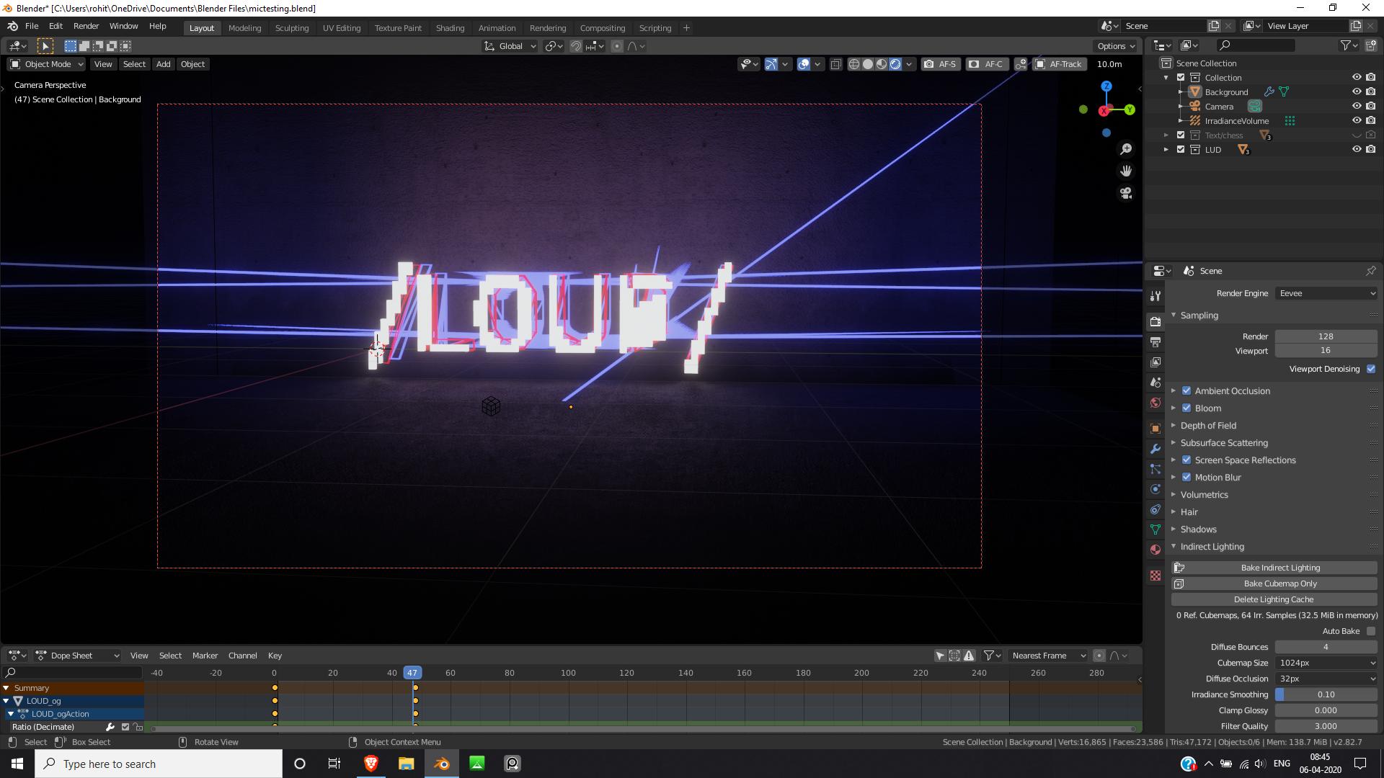Viewport: 1384px width, 778px height.
Task: Switch to Compositing workspace tab
Action: (x=602, y=28)
